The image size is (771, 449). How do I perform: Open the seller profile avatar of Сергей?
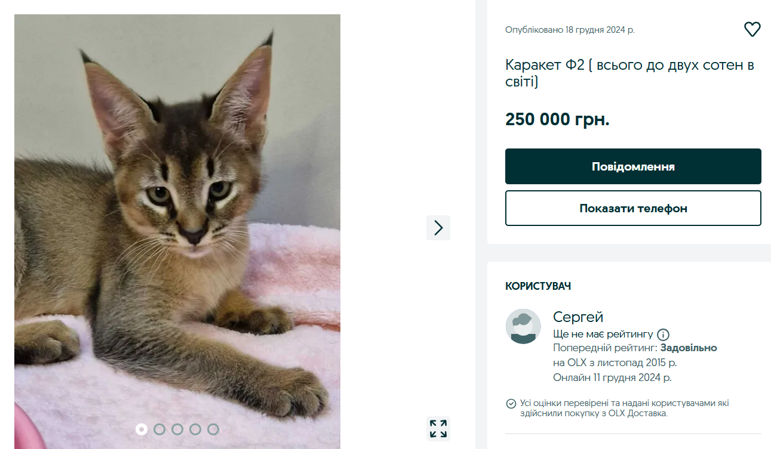click(x=523, y=326)
